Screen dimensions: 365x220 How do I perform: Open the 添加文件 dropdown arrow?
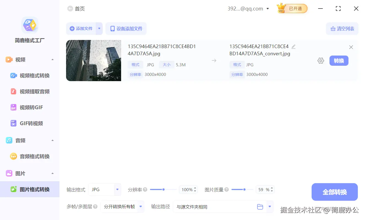click(x=99, y=29)
